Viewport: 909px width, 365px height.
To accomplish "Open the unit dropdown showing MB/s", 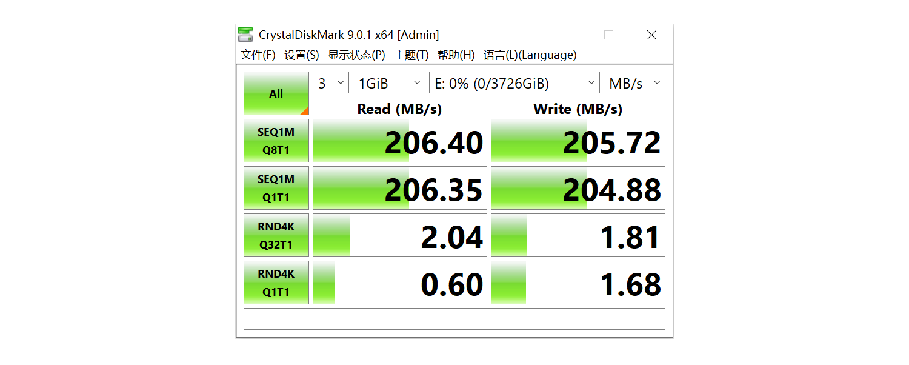I will [x=634, y=83].
